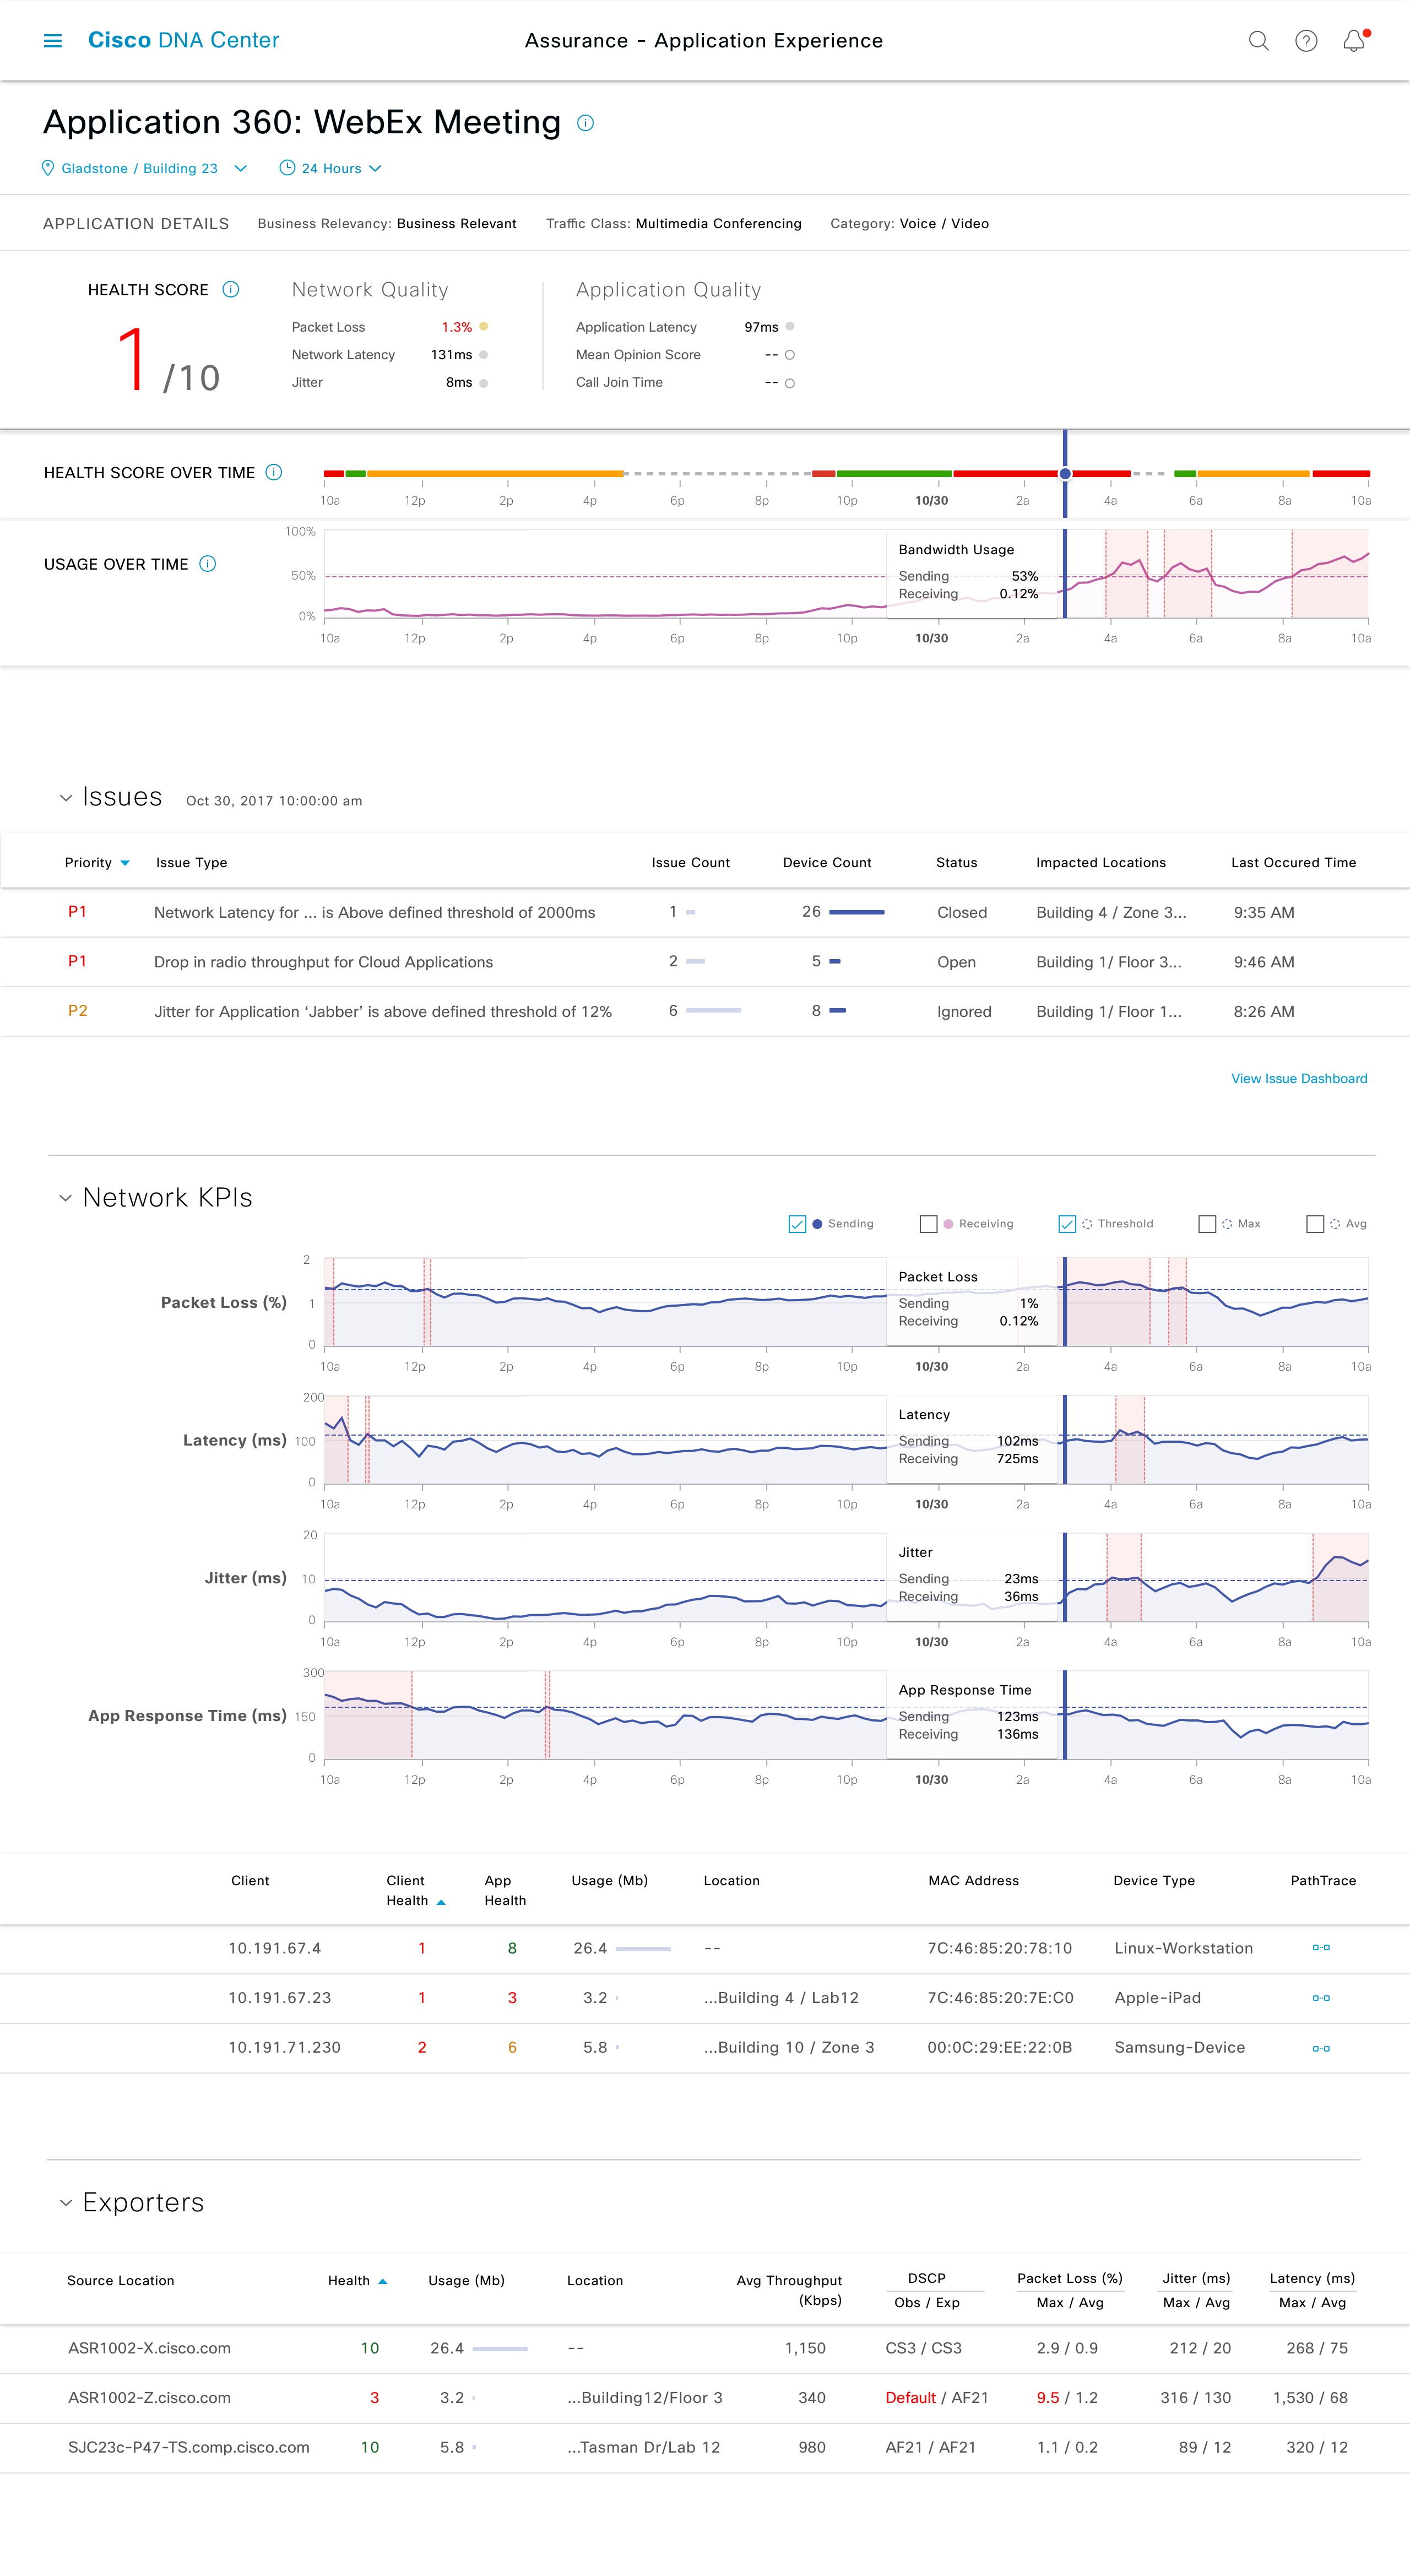Image resolution: width=1410 pixels, height=2576 pixels.
Task: Open the Network Latency threshold P1 issue
Action: coord(374,912)
